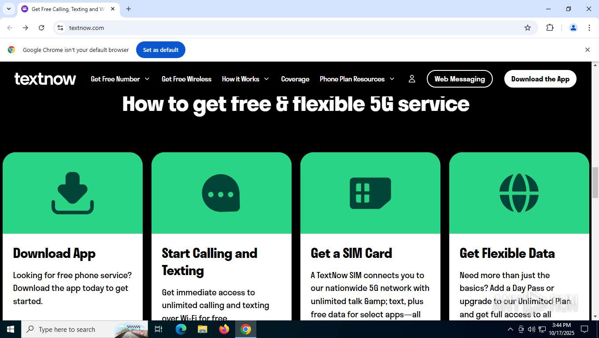
Task: Select the Get Free Calling tab
Action: [x=68, y=9]
